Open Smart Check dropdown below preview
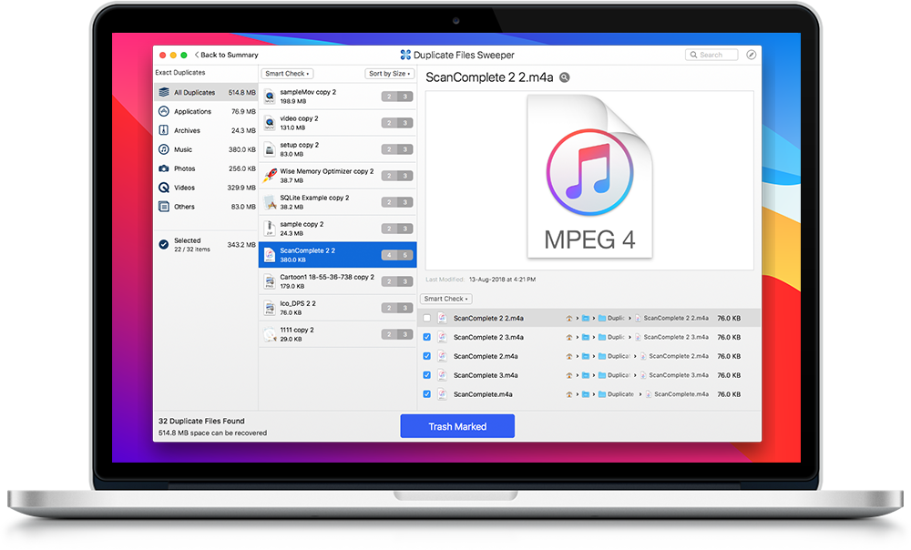Screen dimensions: 911x550 (445, 299)
